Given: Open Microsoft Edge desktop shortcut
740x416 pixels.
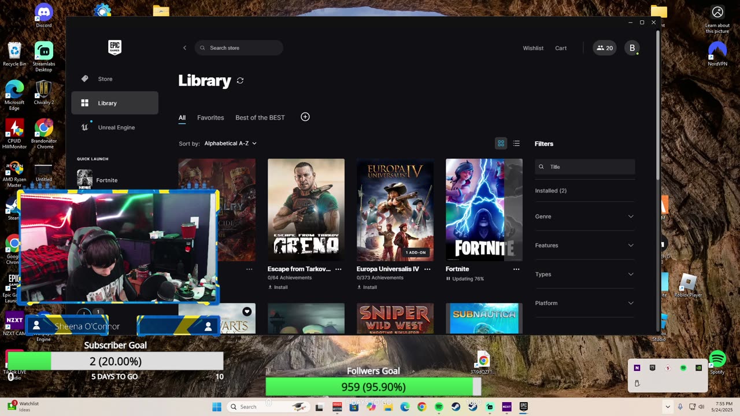Looking at the screenshot, I should click(x=14, y=95).
